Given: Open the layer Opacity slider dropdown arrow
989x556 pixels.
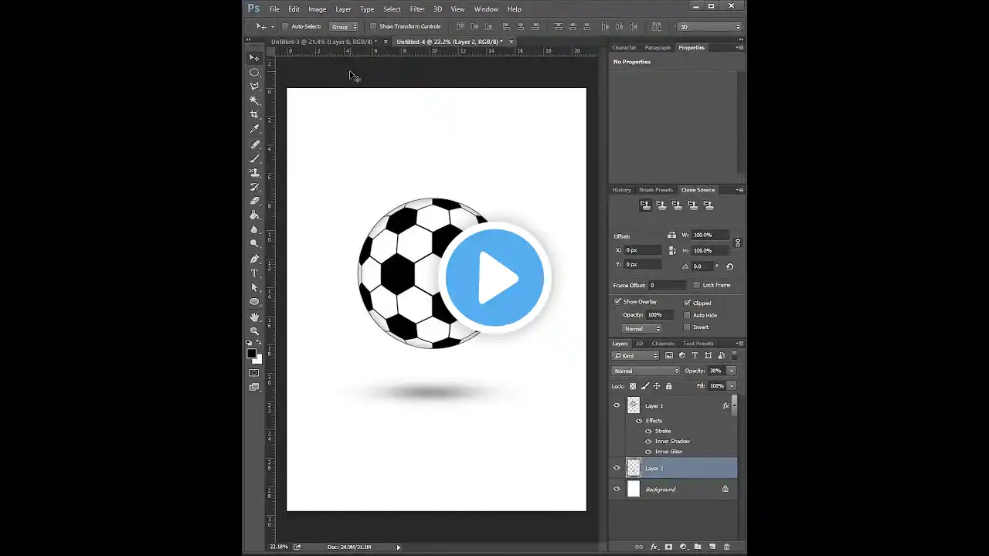Looking at the screenshot, I should click(x=731, y=371).
